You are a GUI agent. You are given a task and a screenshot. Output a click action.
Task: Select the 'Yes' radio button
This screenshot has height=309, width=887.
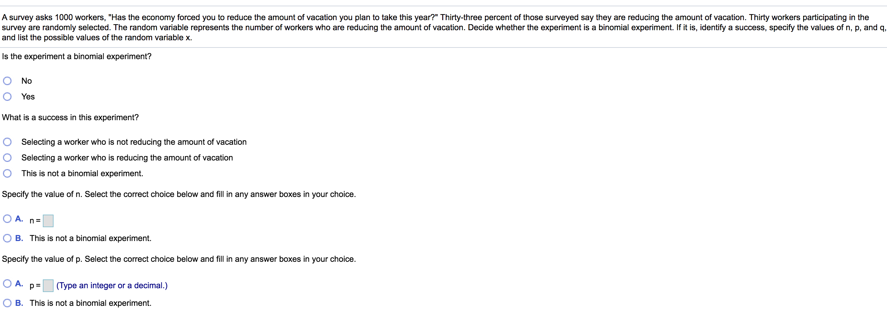tap(7, 97)
